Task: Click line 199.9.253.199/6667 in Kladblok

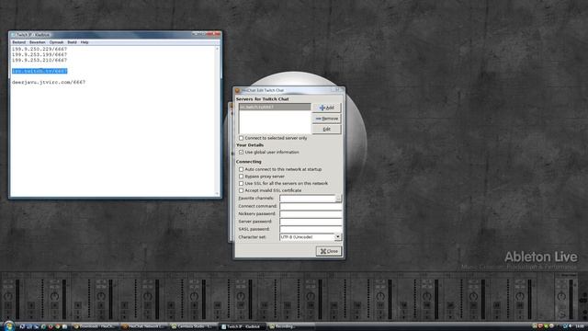Action: tap(40, 55)
